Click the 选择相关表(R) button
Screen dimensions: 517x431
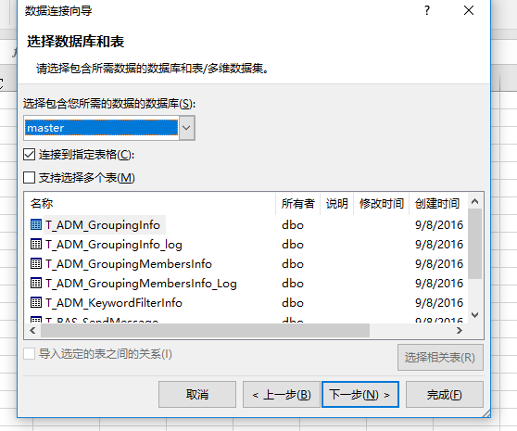pyautogui.click(x=440, y=358)
